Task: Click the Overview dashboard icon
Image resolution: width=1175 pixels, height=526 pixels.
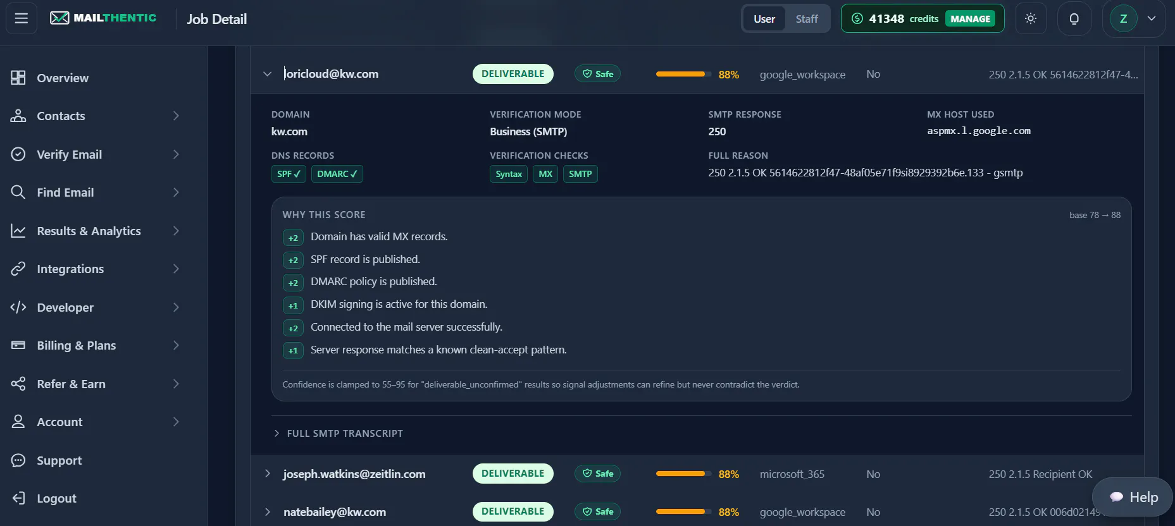Action: pos(18,78)
